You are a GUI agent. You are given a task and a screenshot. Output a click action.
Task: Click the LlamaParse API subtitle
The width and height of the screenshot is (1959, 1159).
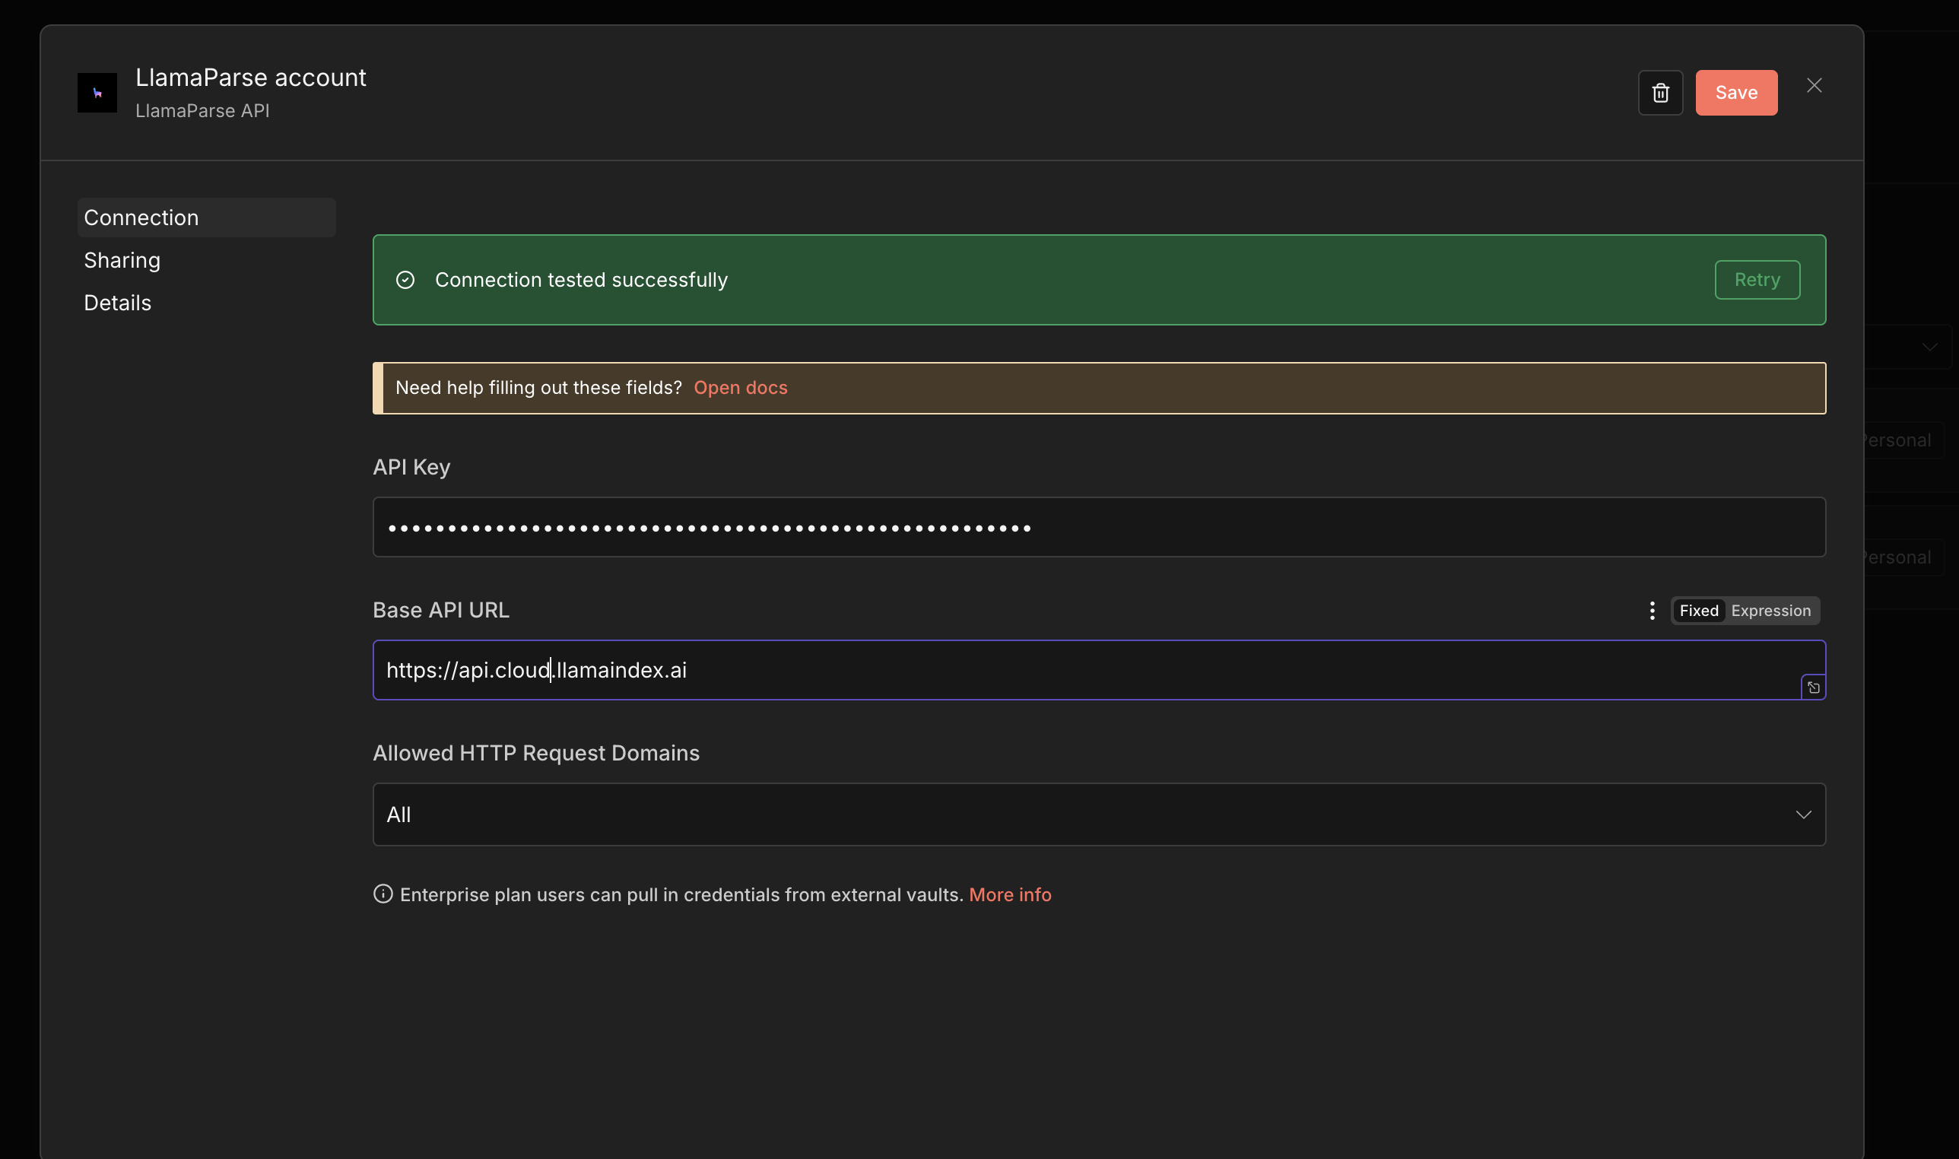tap(202, 111)
